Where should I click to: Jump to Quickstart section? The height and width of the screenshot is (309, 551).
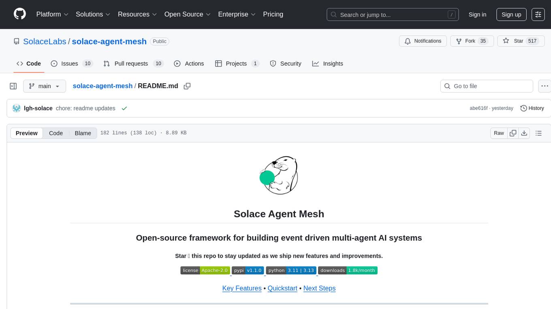click(282, 288)
